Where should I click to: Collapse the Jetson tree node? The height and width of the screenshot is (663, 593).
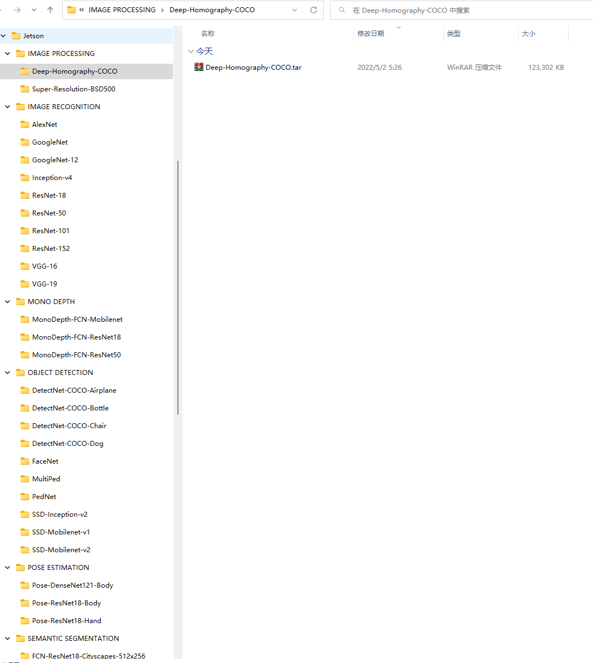click(3, 36)
